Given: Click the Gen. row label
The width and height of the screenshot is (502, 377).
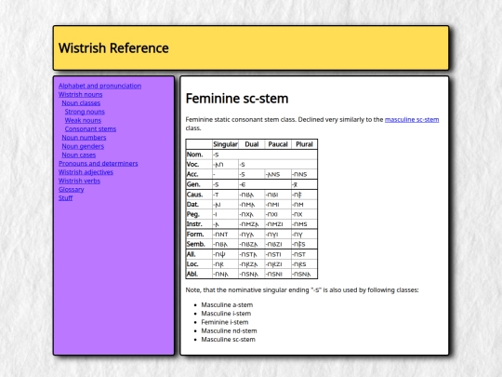Looking at the screenshot, I should [x=199, y=184].
